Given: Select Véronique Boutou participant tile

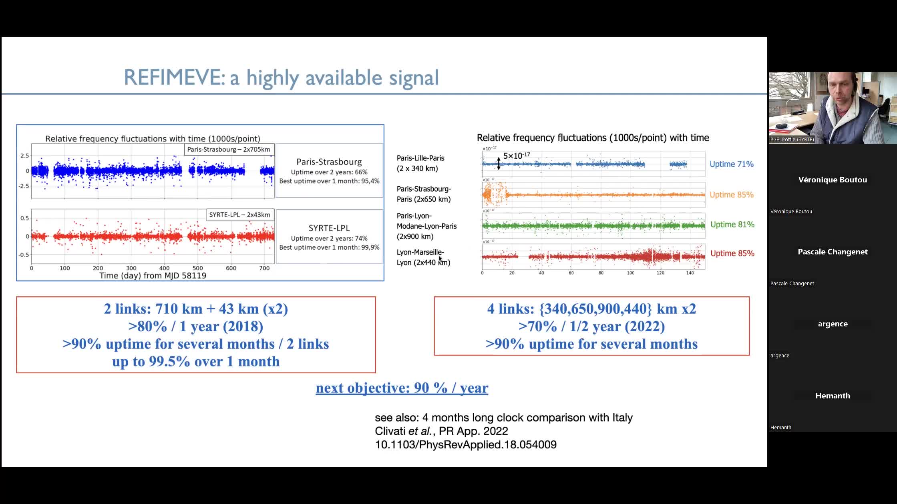Looking at the screenshot, I should point(832,180).
